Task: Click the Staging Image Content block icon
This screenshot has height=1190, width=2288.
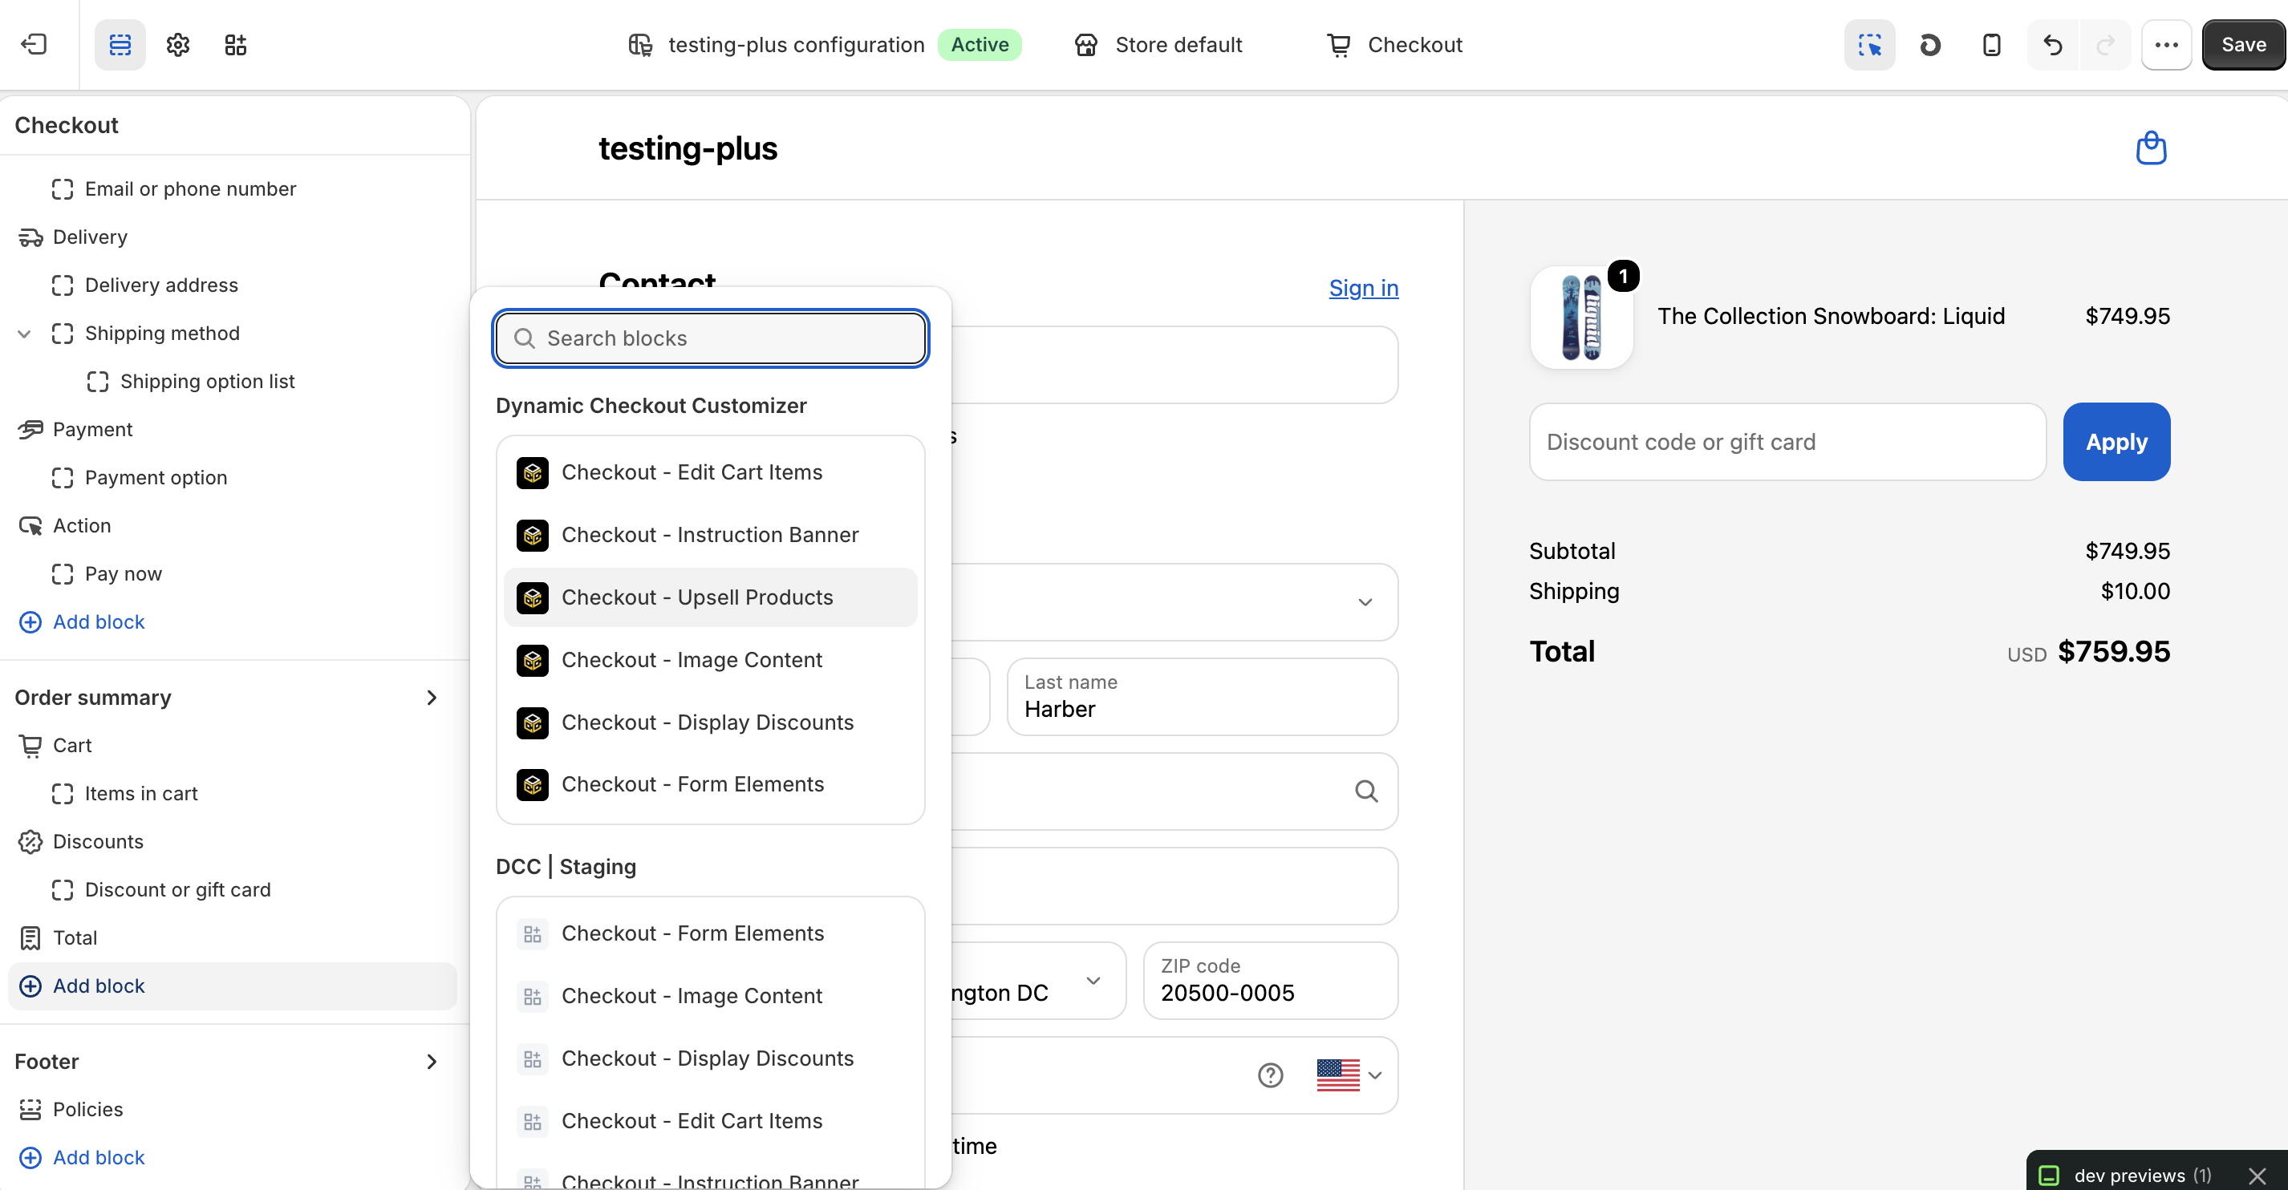Action: click(532, 997)
